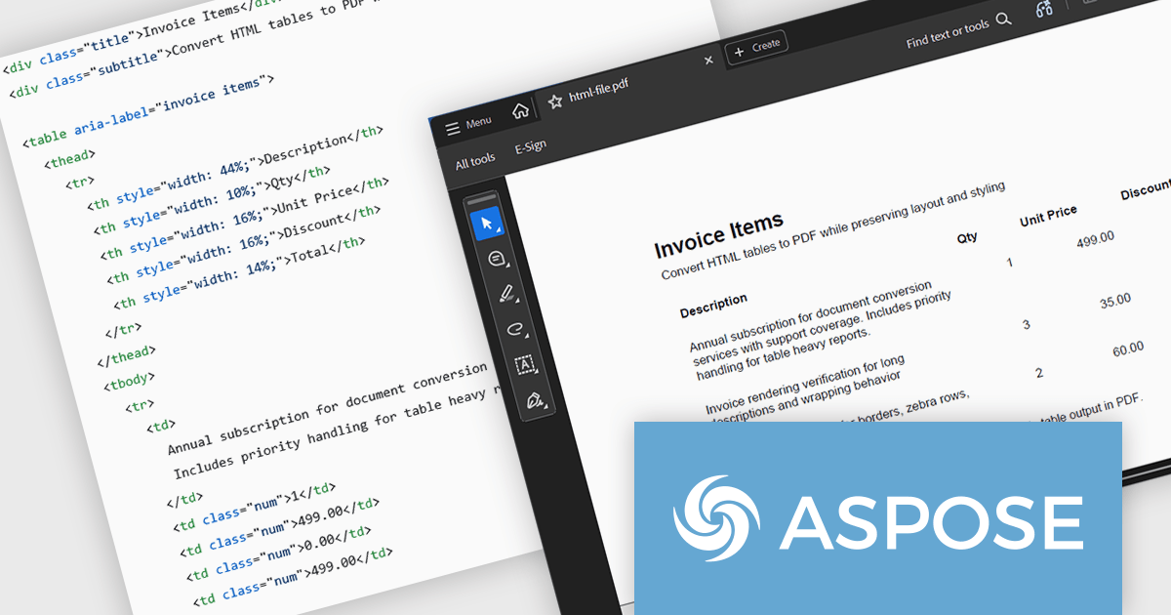Viewport: 1171px width, 615px height.
Task: Star the html-file.pdf document as favorite
Action: [x=555, y=102]
